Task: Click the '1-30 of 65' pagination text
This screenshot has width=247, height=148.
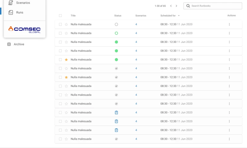Action: click(160, 6)
